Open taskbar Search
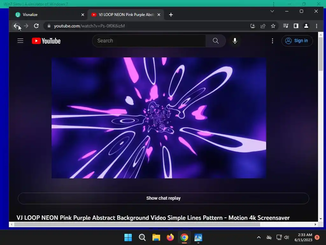This screenshot has height=245, width=326. [x=142, y=237]
